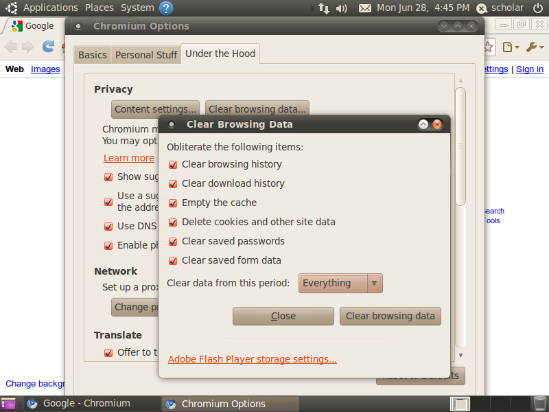Viewport: 549px width, 412px height.
Task: Click the browser back arrow
Action: (11, 47)
